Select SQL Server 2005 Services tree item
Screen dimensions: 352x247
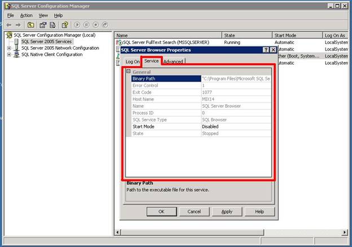(46, 42)
